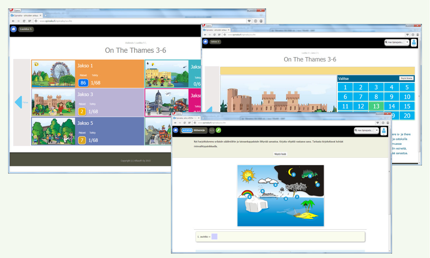The image size is (430, 258).
Task: Click the Ferris wheel thumbnail of Jakso 1
Action: tap(53, 74)
